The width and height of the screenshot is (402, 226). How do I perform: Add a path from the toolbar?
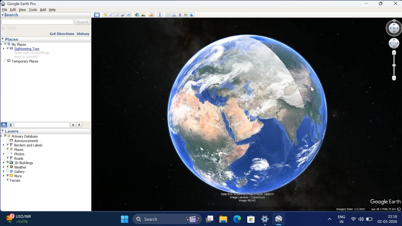click(117, 15)
